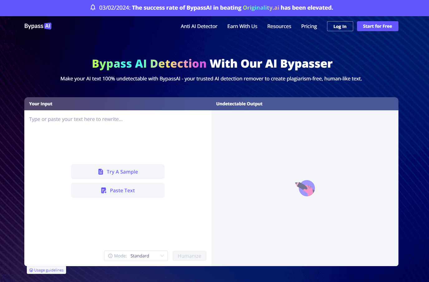Click the Try A Sample button
This screenshot has width=429, height=282.
point(118,172)
